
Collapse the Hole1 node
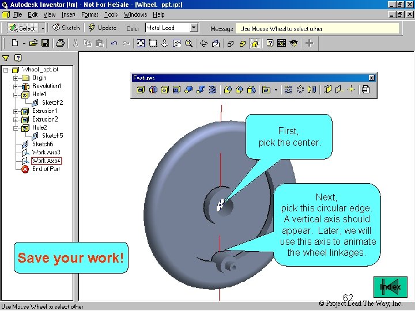(16, 95)
